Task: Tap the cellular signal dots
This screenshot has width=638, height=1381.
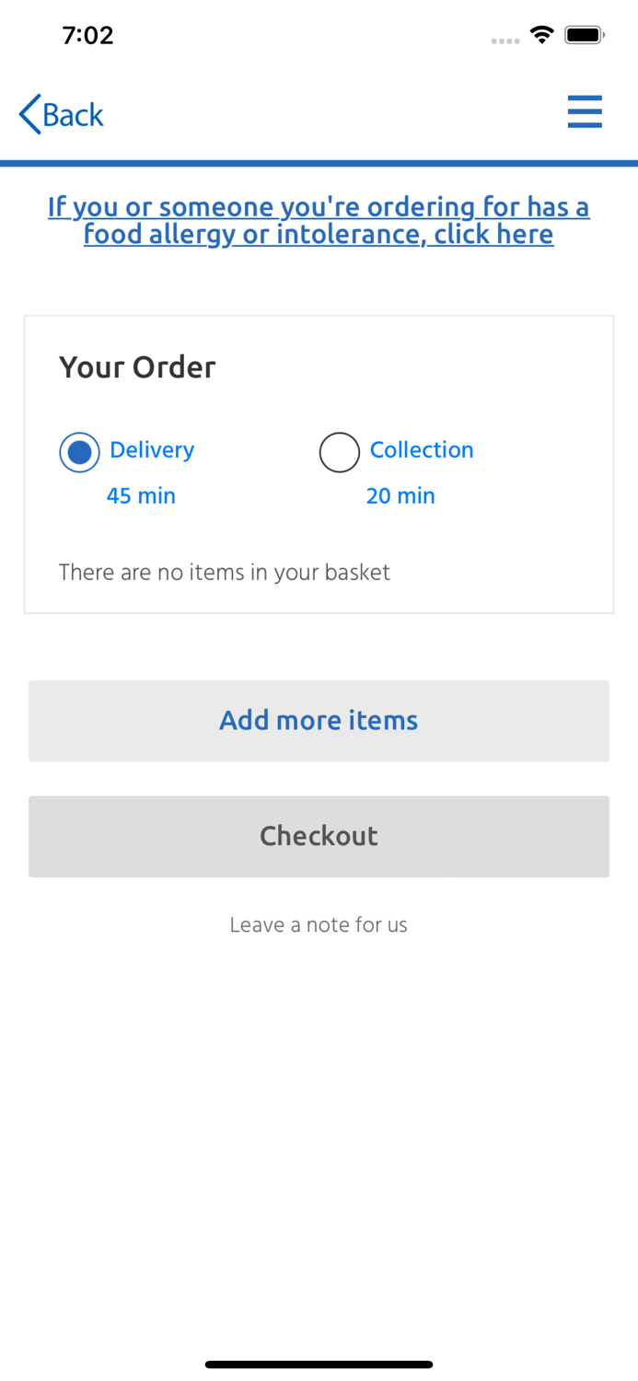Action: 505,41
